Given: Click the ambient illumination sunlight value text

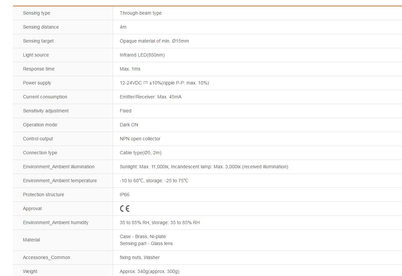Looking at the screenshot, I should [204, 167].
